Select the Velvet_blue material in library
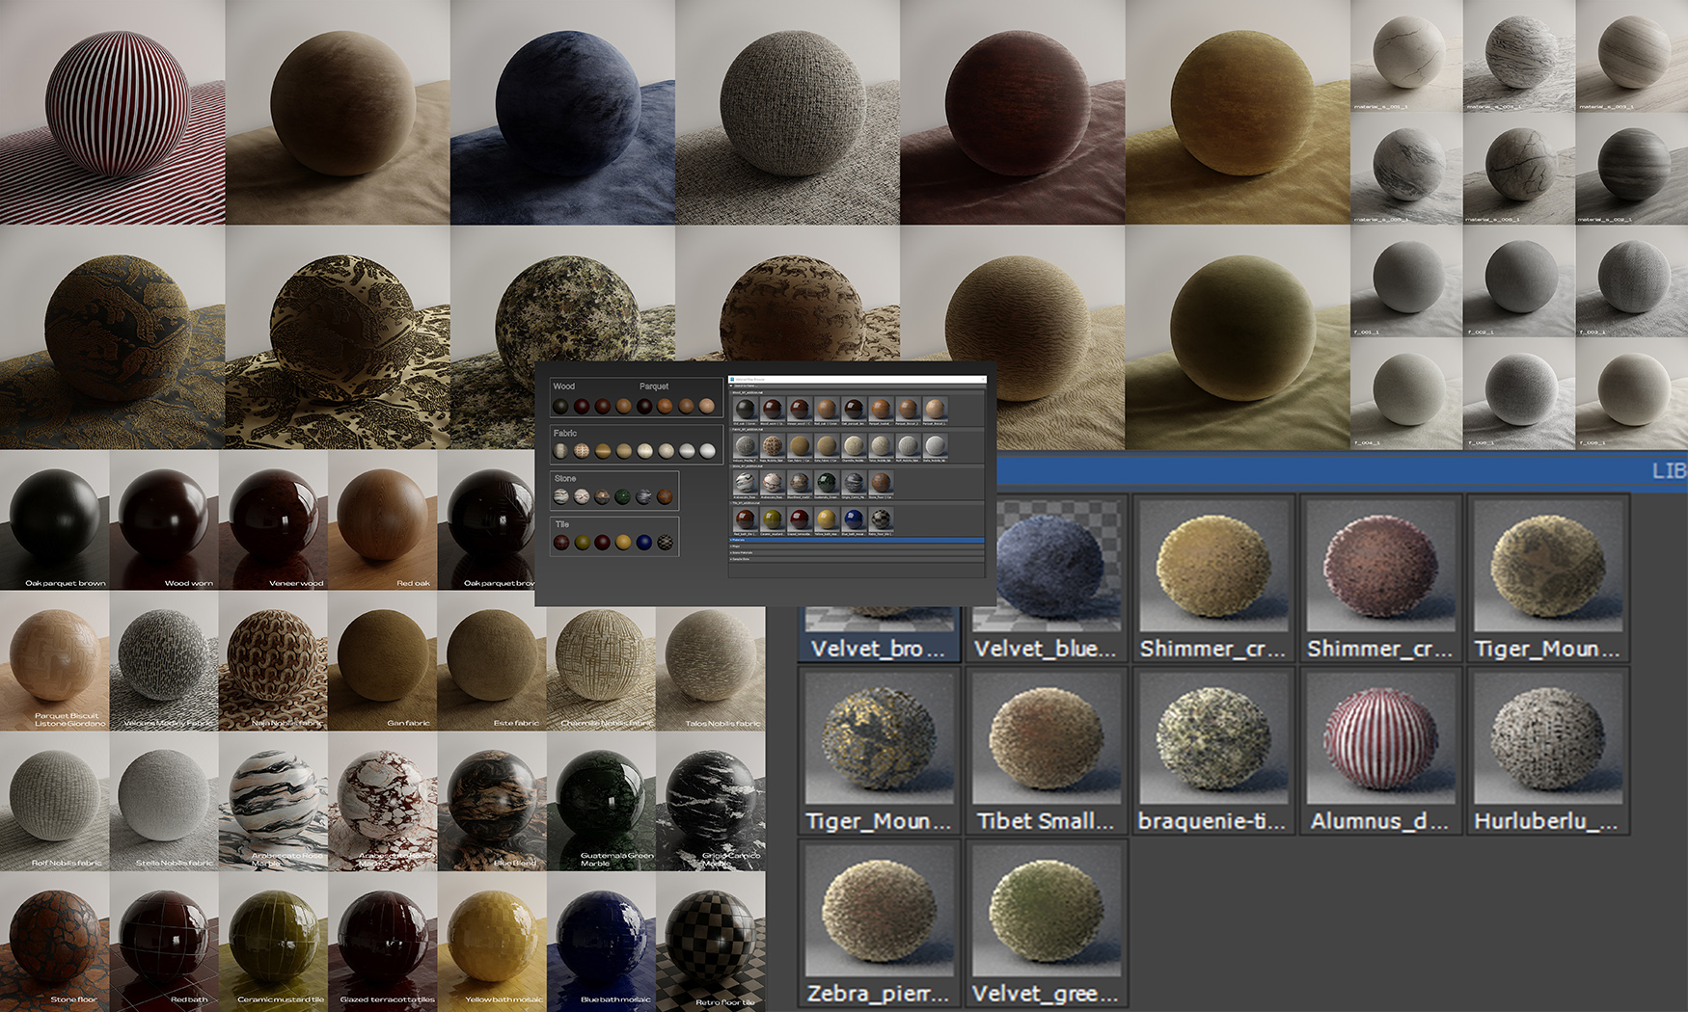 (x=1046, y=578)
